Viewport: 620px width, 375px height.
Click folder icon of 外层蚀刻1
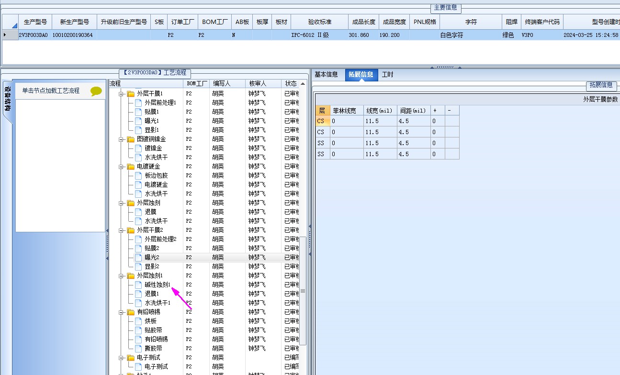click(131, 275)
